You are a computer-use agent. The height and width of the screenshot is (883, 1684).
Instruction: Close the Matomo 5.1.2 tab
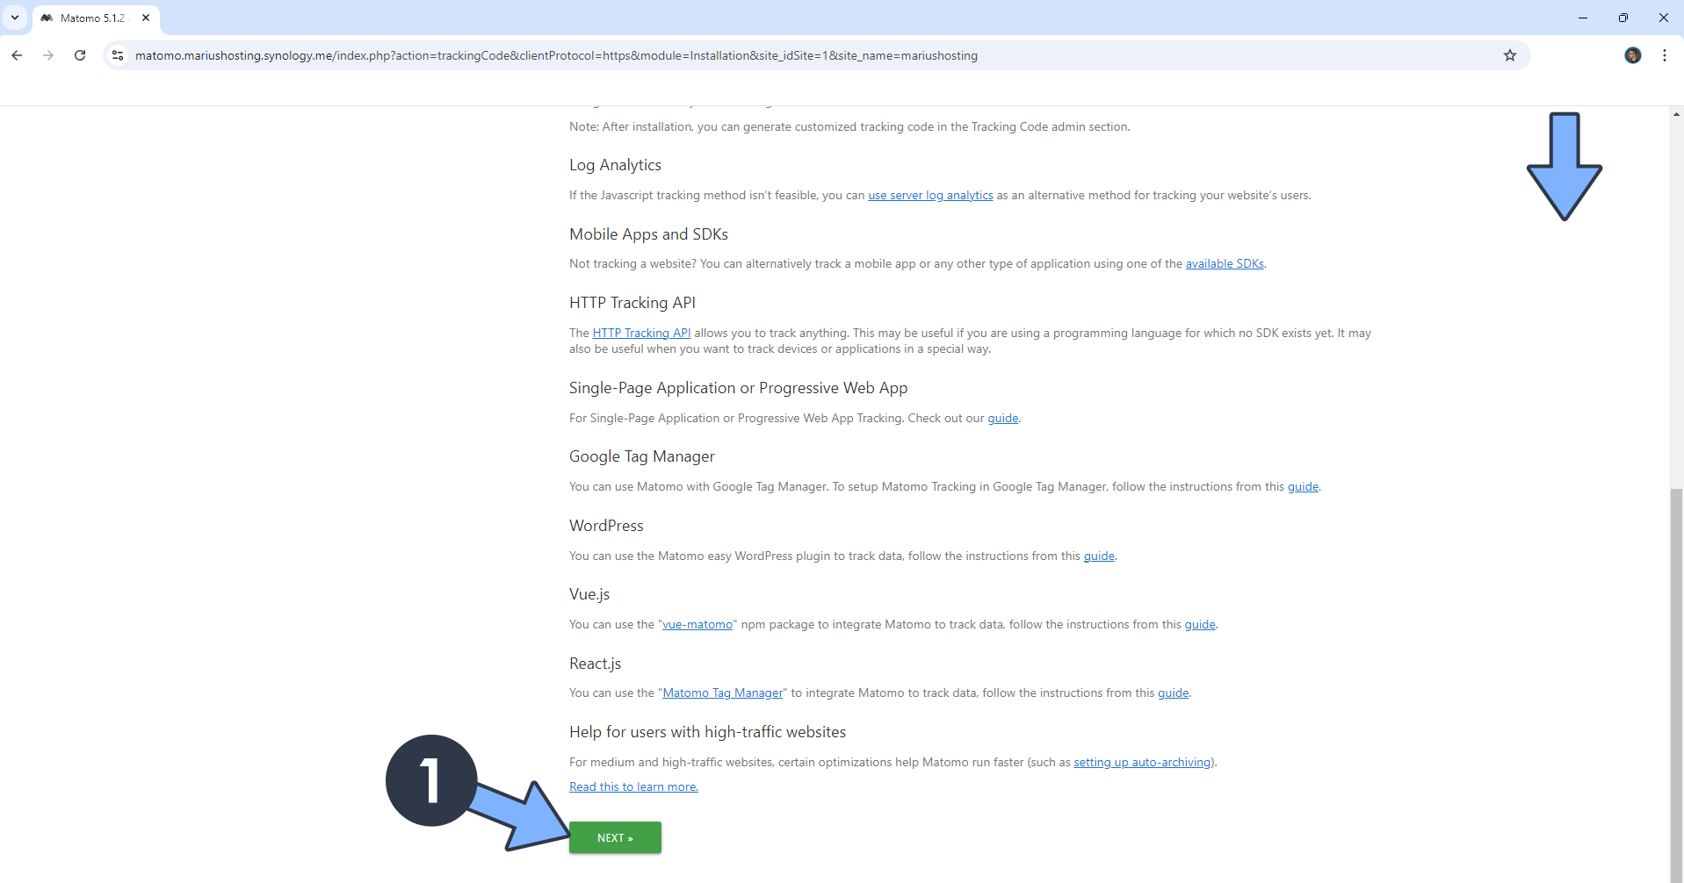click(x=146, y=18)
